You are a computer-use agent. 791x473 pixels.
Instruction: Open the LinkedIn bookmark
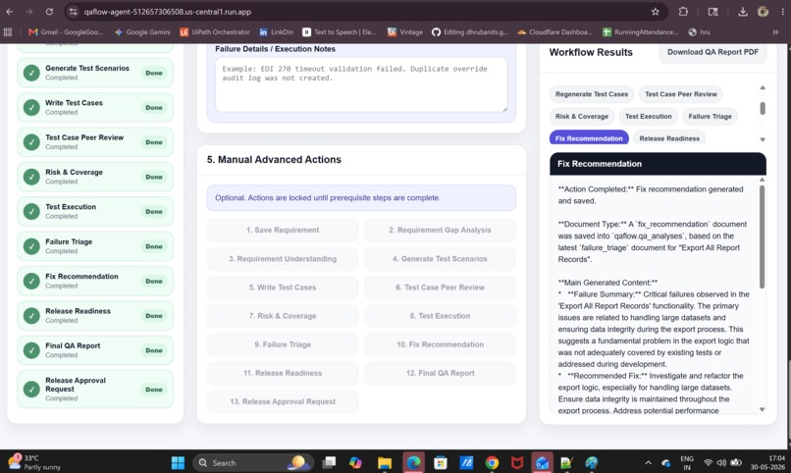coord(276,32)
